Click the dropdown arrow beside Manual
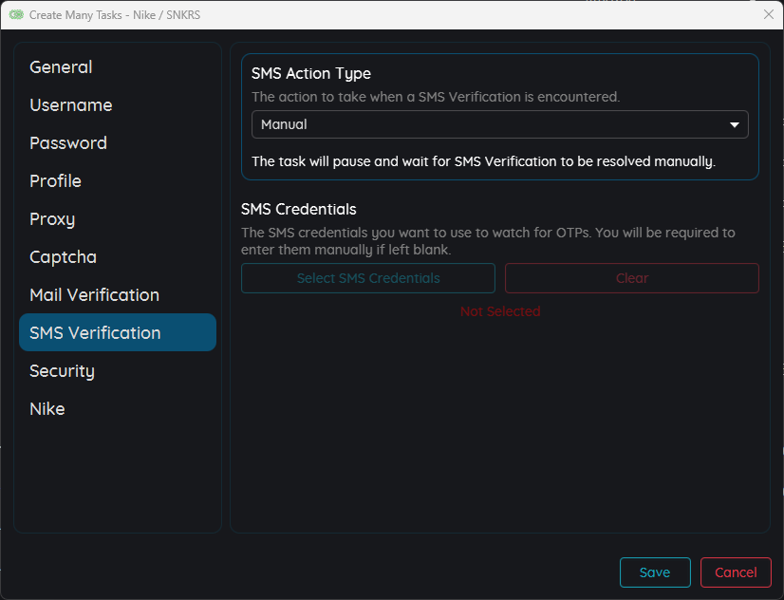 tap(734, 124)
